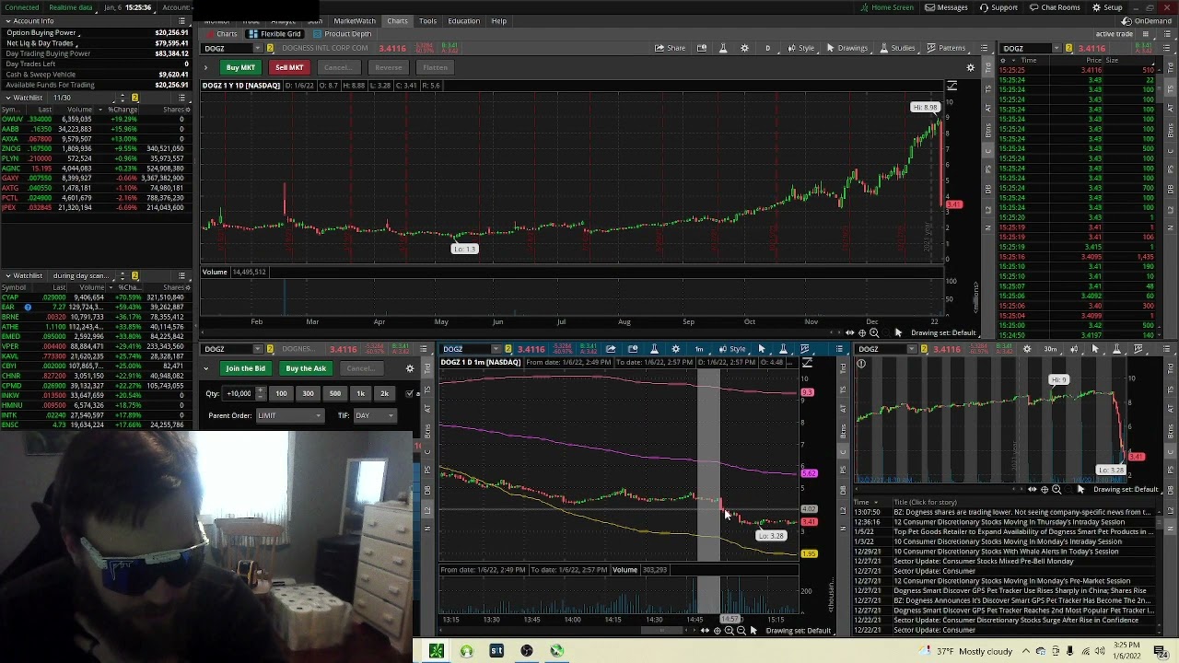This screenshot has width=1179, height=663.
Task: Select the CYAP row in scan watchlist
Action: 96,297
